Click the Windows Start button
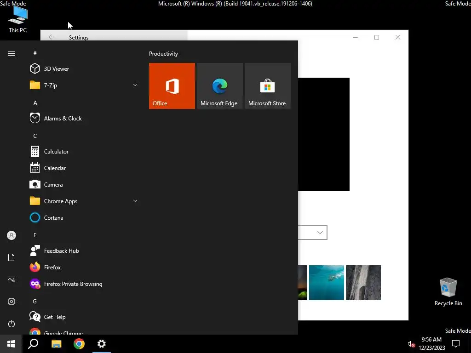The image size is (471, 353). click(x=11, y=344)
